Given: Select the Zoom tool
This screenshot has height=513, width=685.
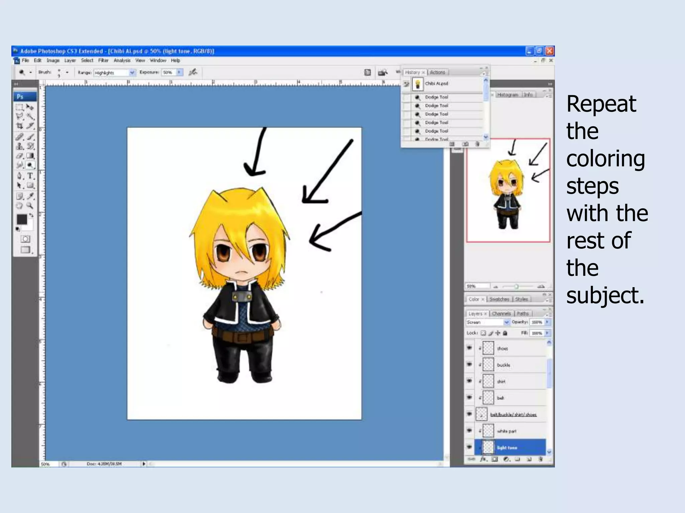Looking at the screenshot, I should click(x=30, y=206).
